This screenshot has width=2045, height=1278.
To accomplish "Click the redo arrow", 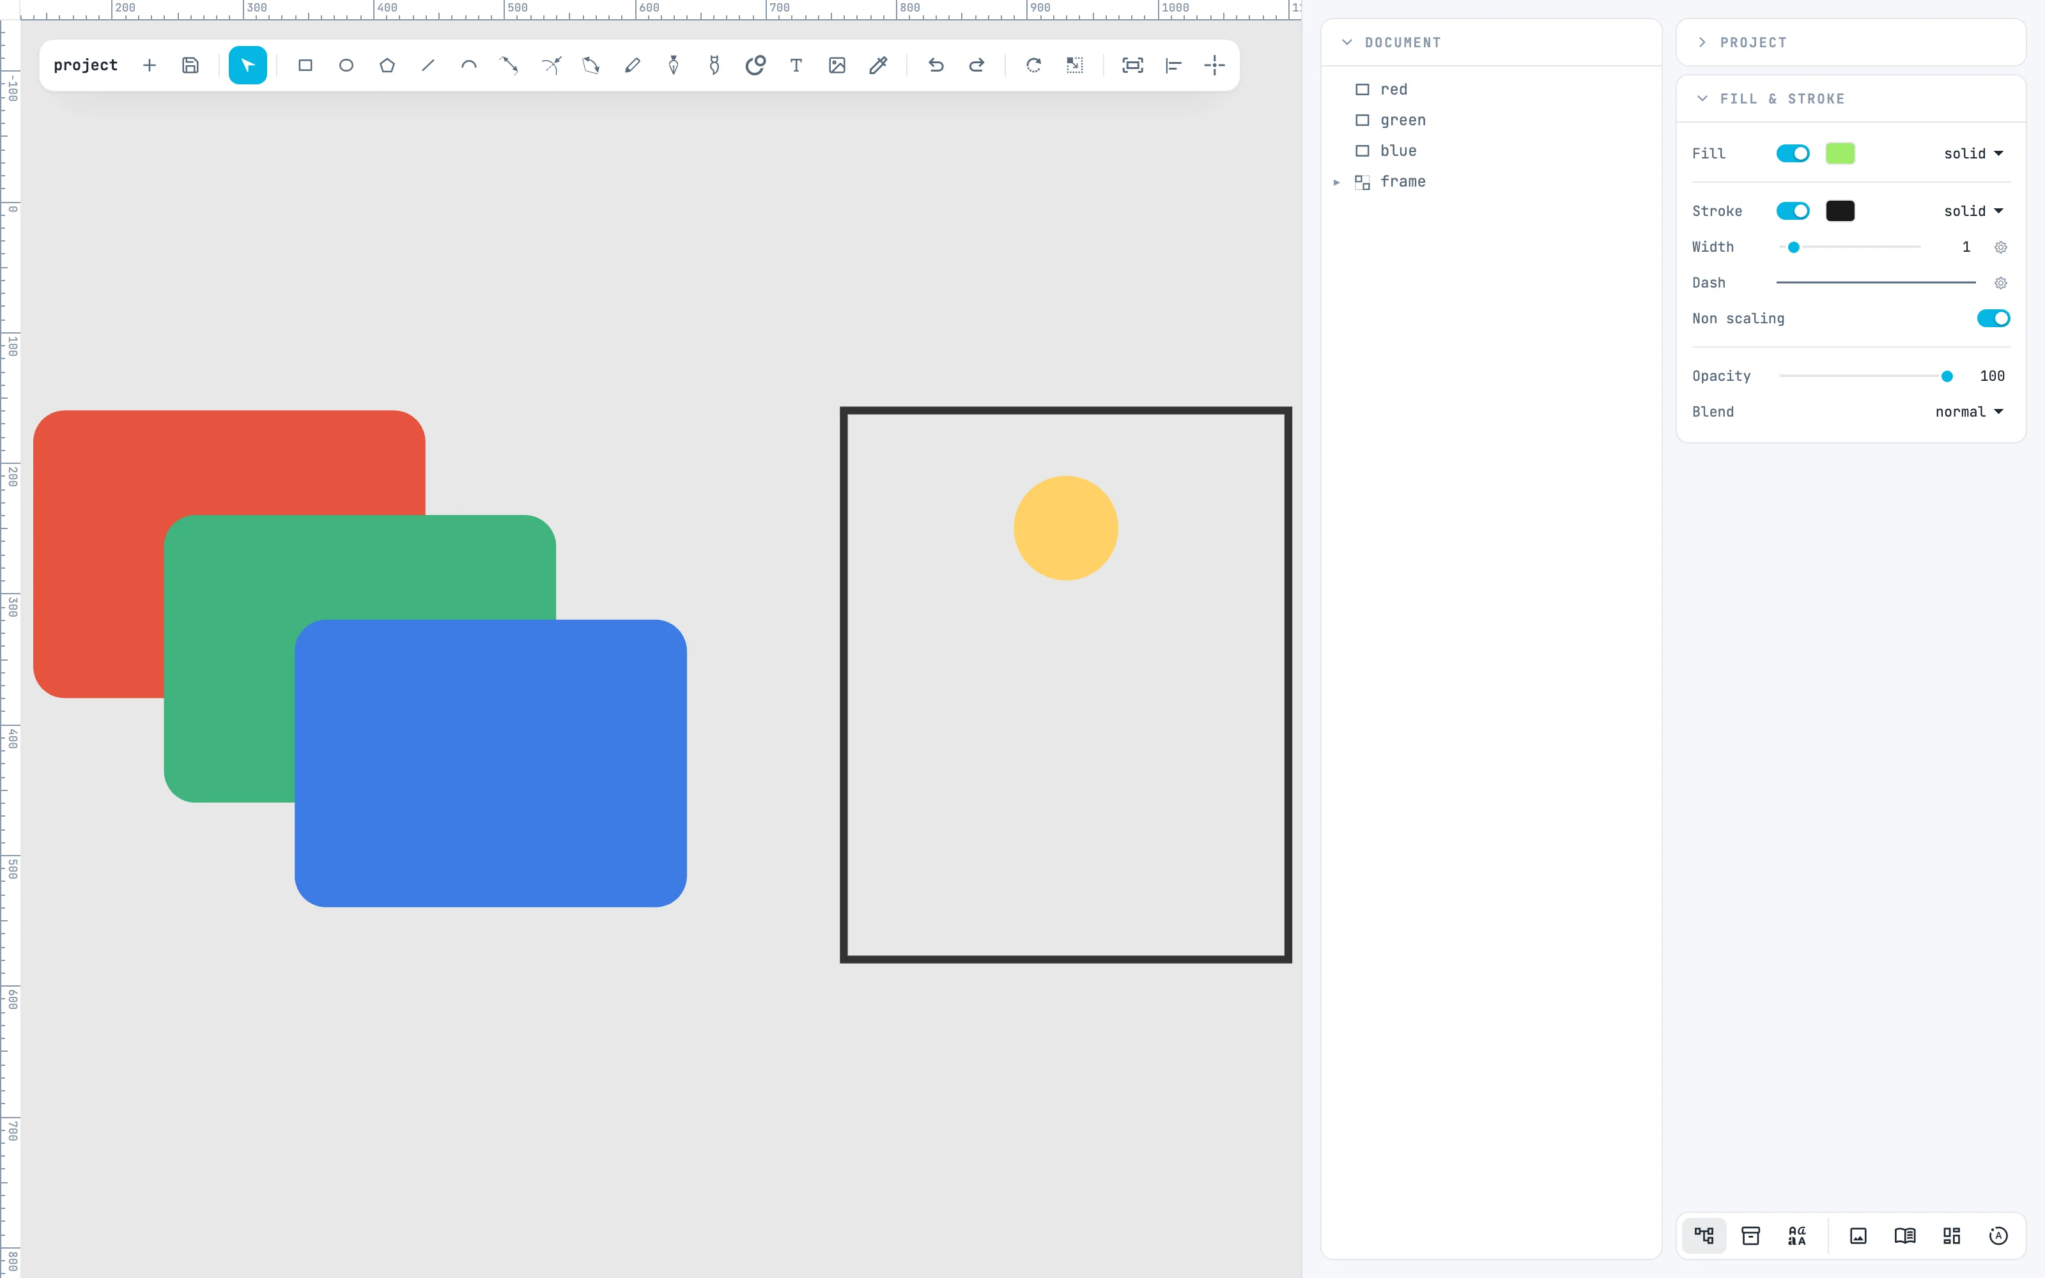I will (977, 65).
